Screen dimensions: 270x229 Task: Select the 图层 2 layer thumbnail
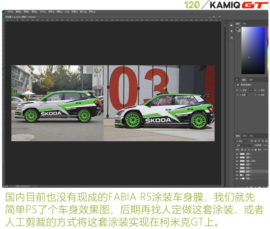242,175
